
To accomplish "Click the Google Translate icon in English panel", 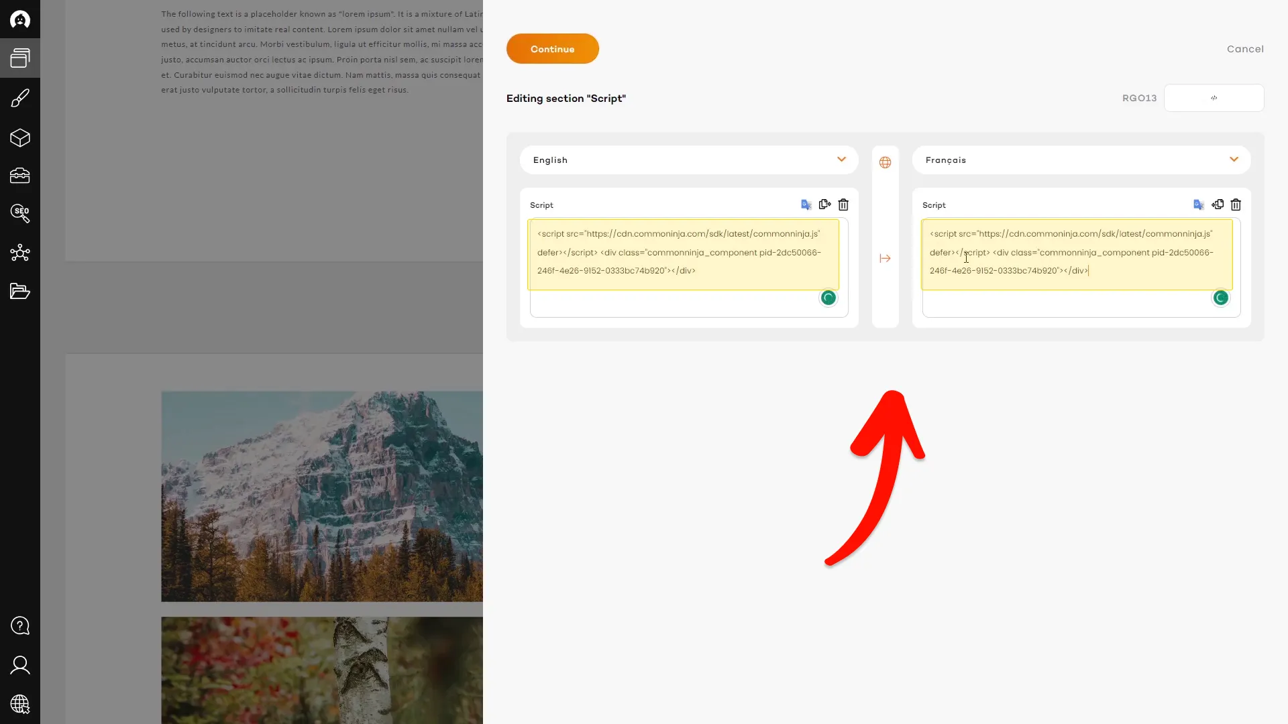I will pyautogui.click(x=806, y=204).
